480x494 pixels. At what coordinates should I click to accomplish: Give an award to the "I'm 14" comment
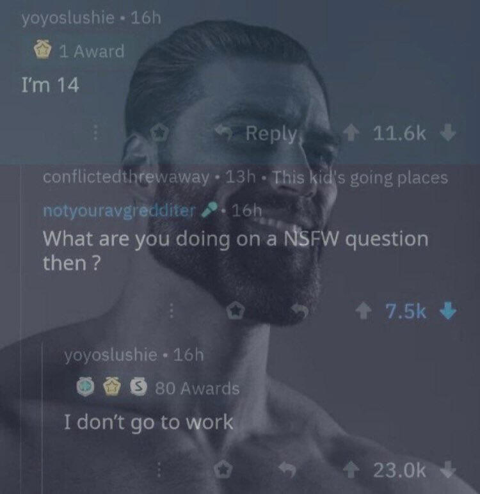(160, 133)
